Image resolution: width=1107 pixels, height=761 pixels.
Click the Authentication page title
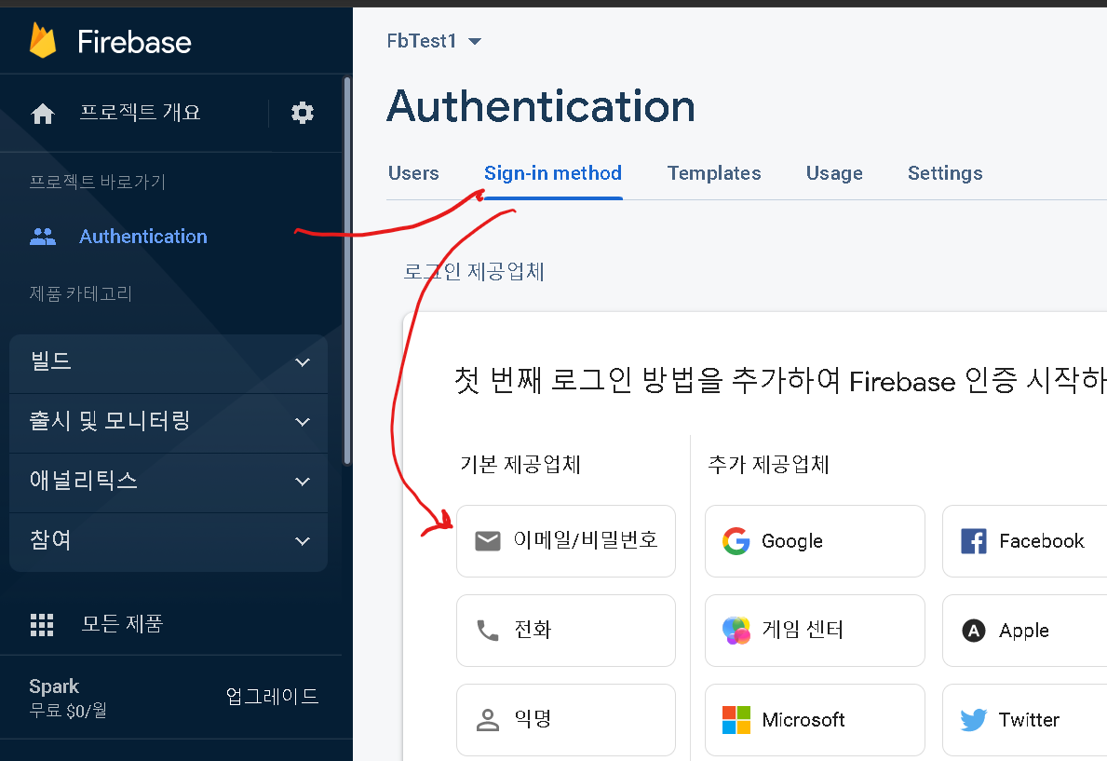point(541,106)
